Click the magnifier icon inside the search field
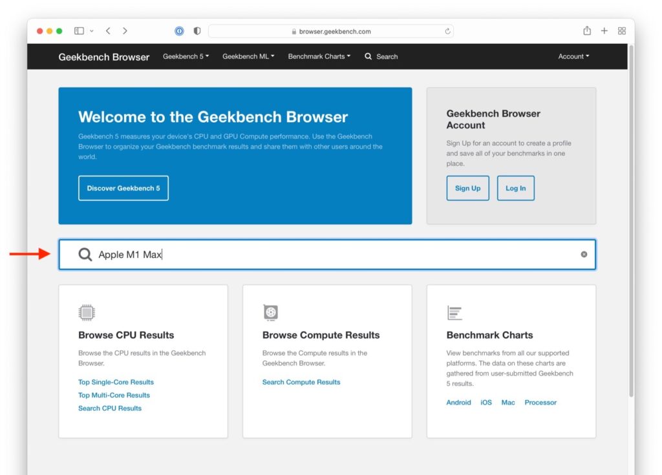 coord(85,254)
